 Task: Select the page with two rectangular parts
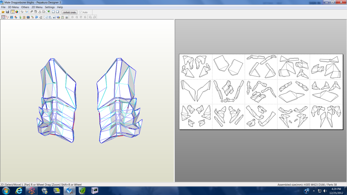228,66
